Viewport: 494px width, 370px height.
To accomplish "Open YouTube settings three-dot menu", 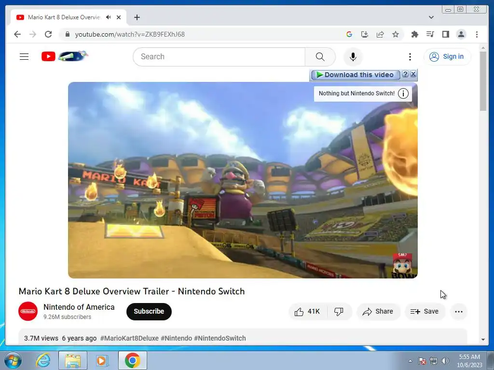I will coord(410,57).
